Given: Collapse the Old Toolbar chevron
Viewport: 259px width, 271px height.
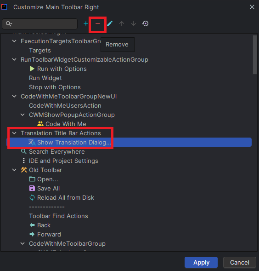Looking at the screenshot, I should (14, 170).
